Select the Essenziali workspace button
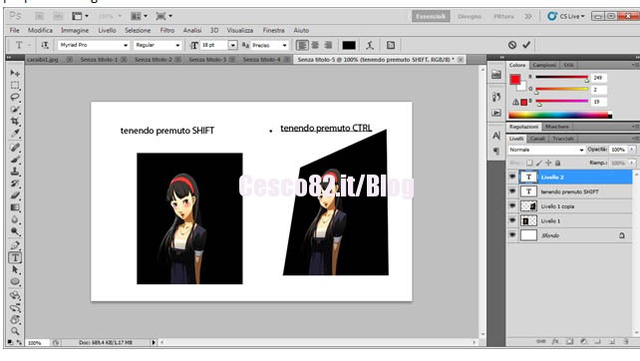 431,16
